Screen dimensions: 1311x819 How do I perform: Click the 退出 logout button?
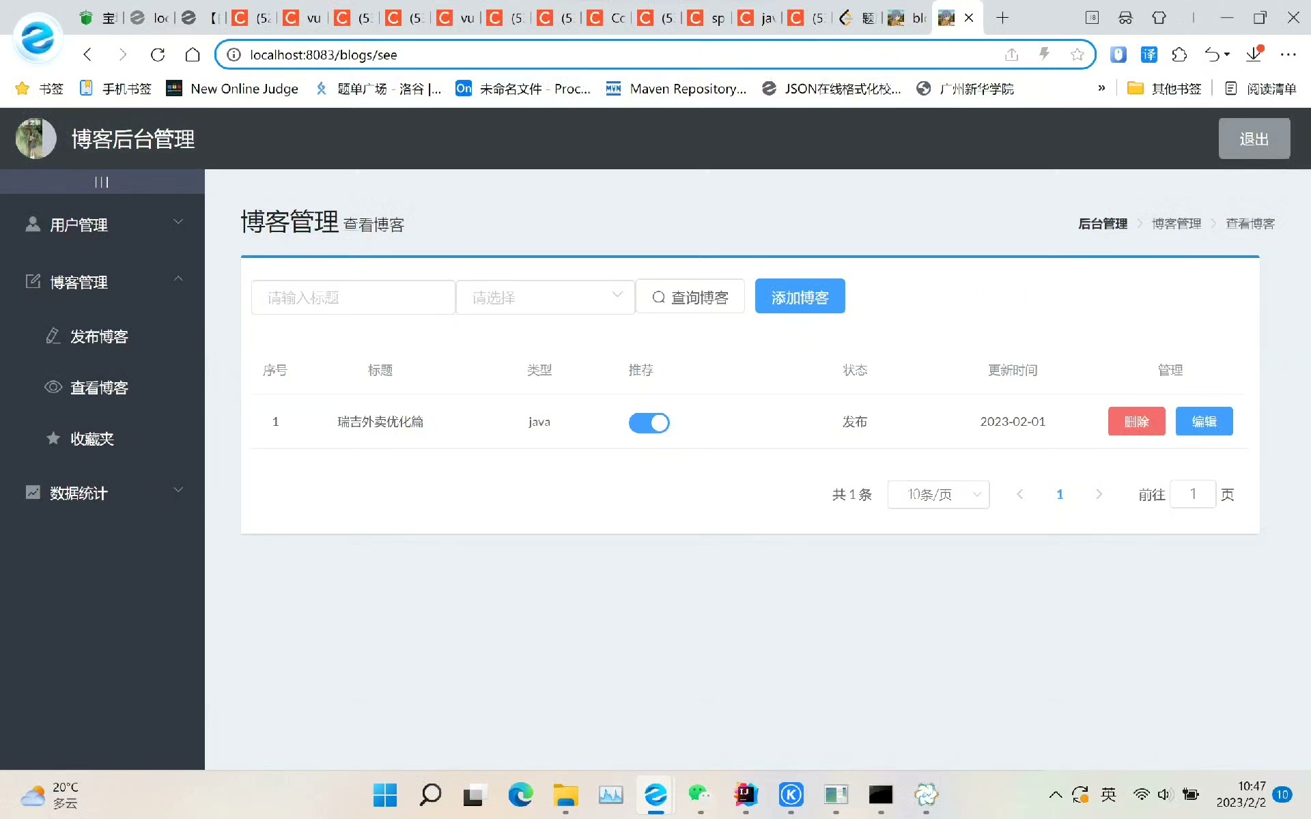click(x=1254, y=139)
